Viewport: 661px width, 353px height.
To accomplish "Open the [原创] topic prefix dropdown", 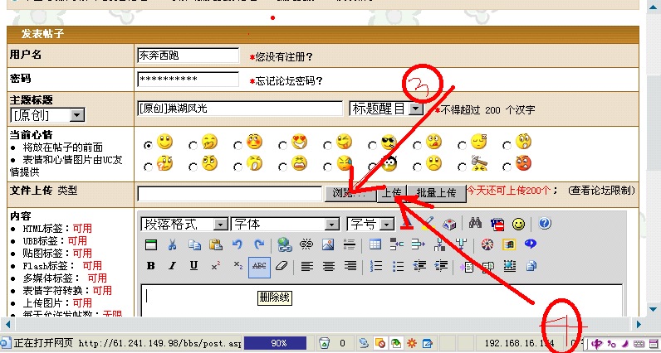I will click(x=76, y=115).
